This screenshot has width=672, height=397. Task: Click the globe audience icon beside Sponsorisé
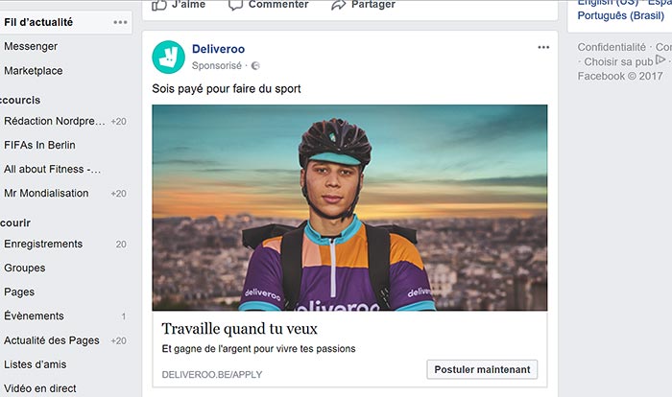coord(255,65)
